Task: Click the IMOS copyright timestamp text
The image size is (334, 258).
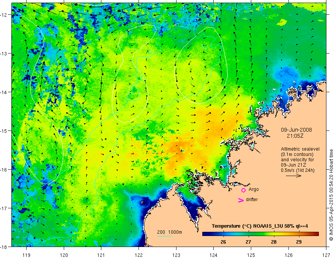Action: (x=331, y=195)
